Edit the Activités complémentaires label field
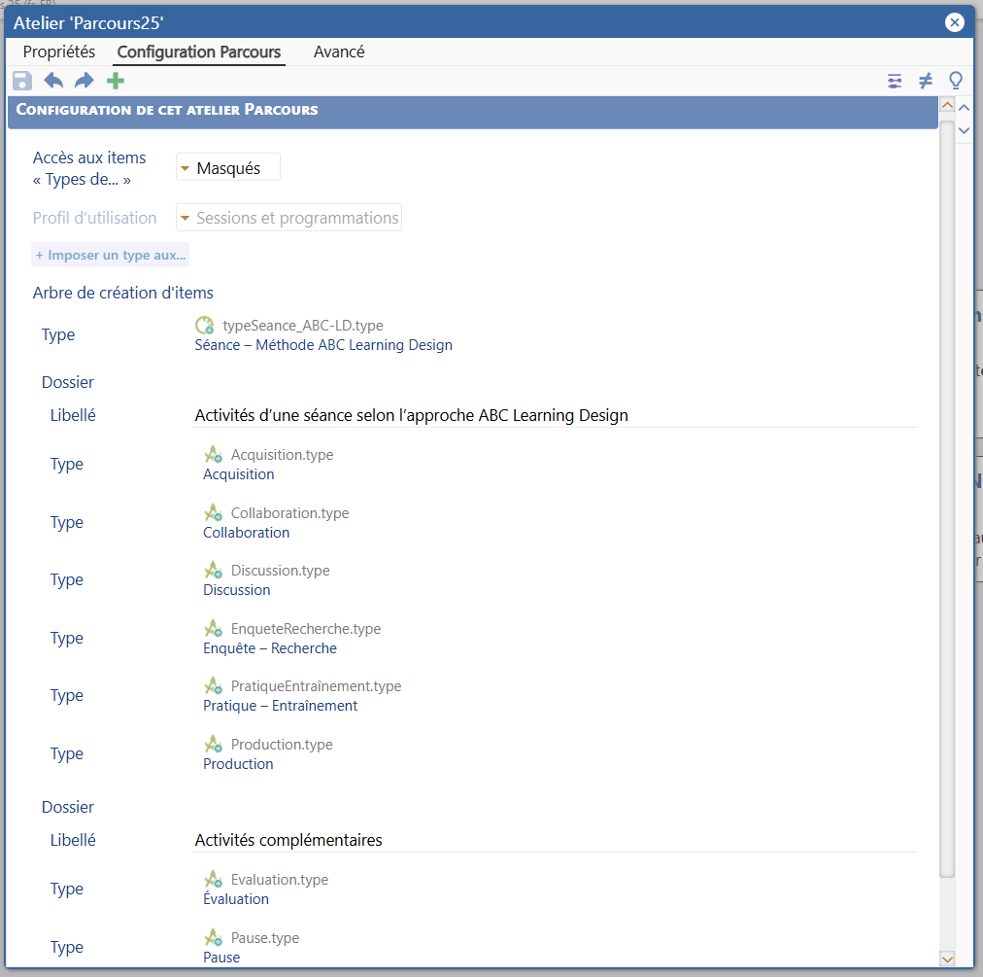Viewport: 983px width, 977px height. tap(554, 840)
